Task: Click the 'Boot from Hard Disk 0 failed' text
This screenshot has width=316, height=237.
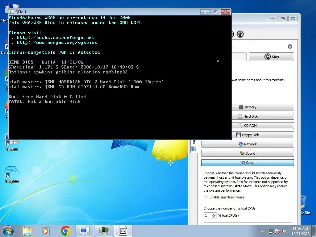Action: [x=47, y=97]
